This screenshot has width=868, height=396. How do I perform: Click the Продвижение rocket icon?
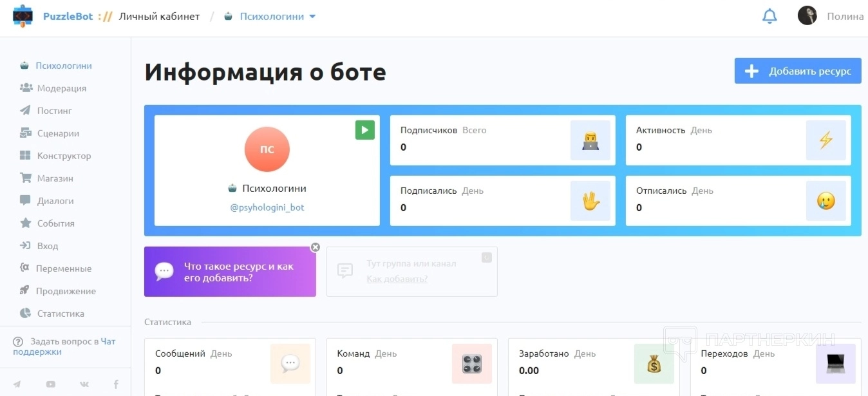24,291
